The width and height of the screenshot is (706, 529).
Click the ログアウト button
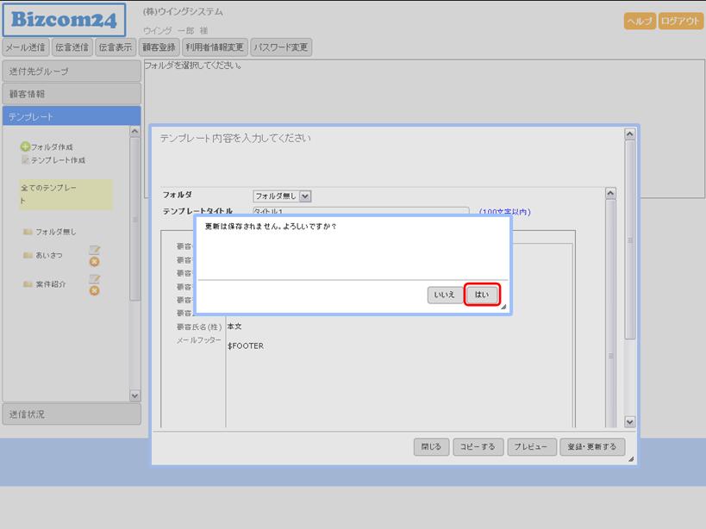click(681, 22)
